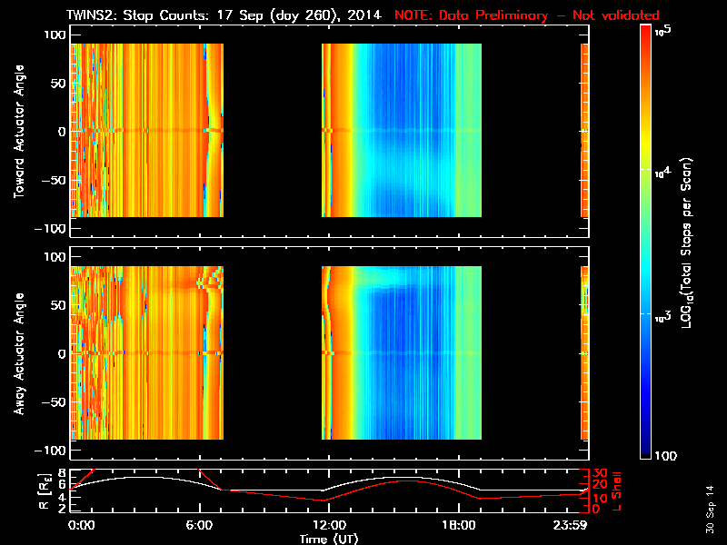Click the 18:00 time axis tick label

457,524
